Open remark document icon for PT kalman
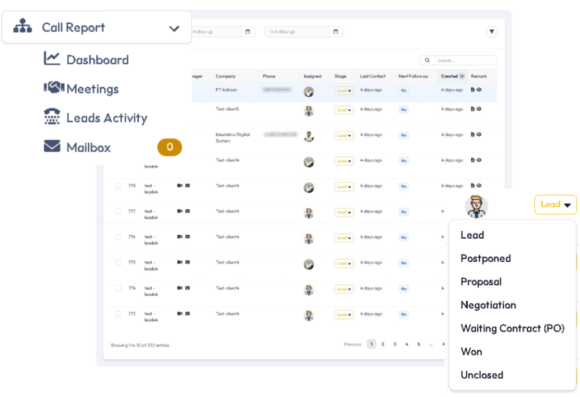Screen dimensions: 580x397 click(473, 90)
